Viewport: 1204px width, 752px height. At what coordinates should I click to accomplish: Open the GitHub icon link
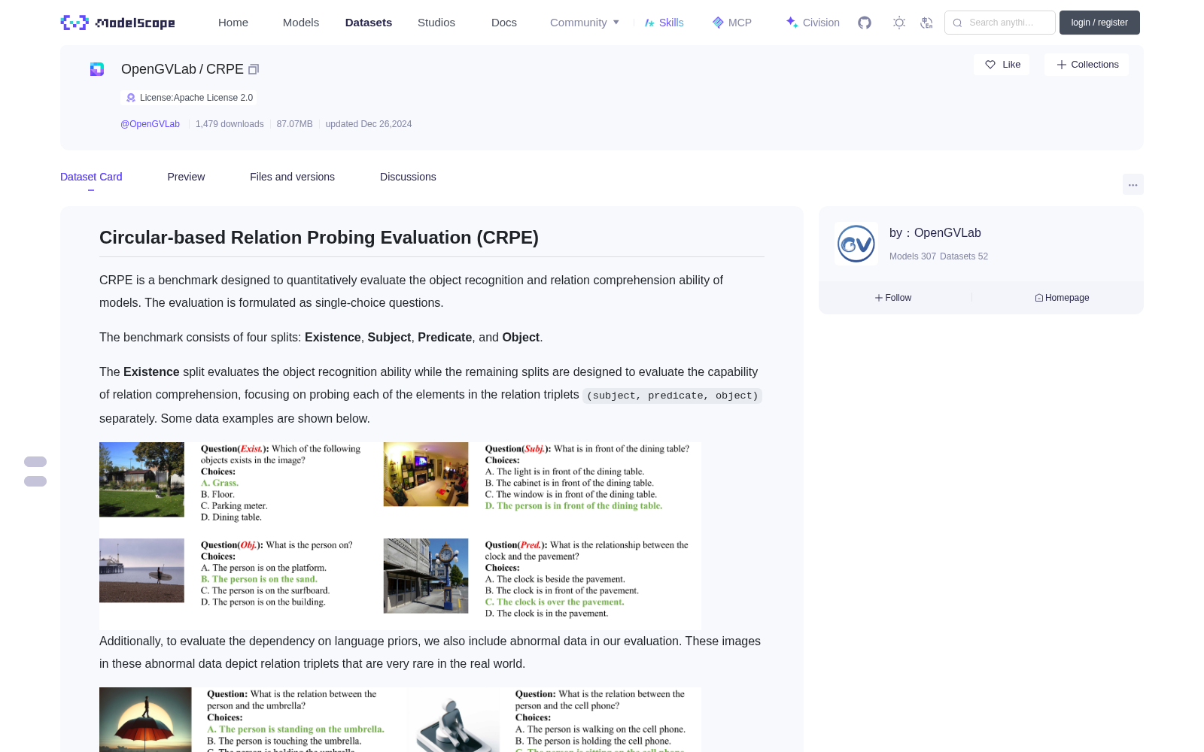[865, 23]
